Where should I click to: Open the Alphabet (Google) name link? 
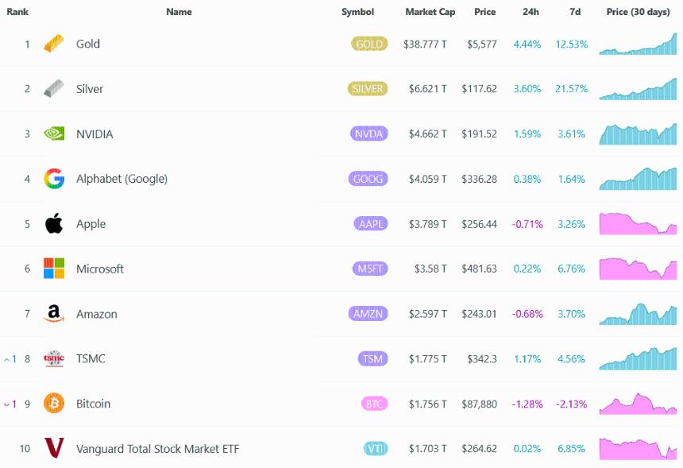pos(122,179)
